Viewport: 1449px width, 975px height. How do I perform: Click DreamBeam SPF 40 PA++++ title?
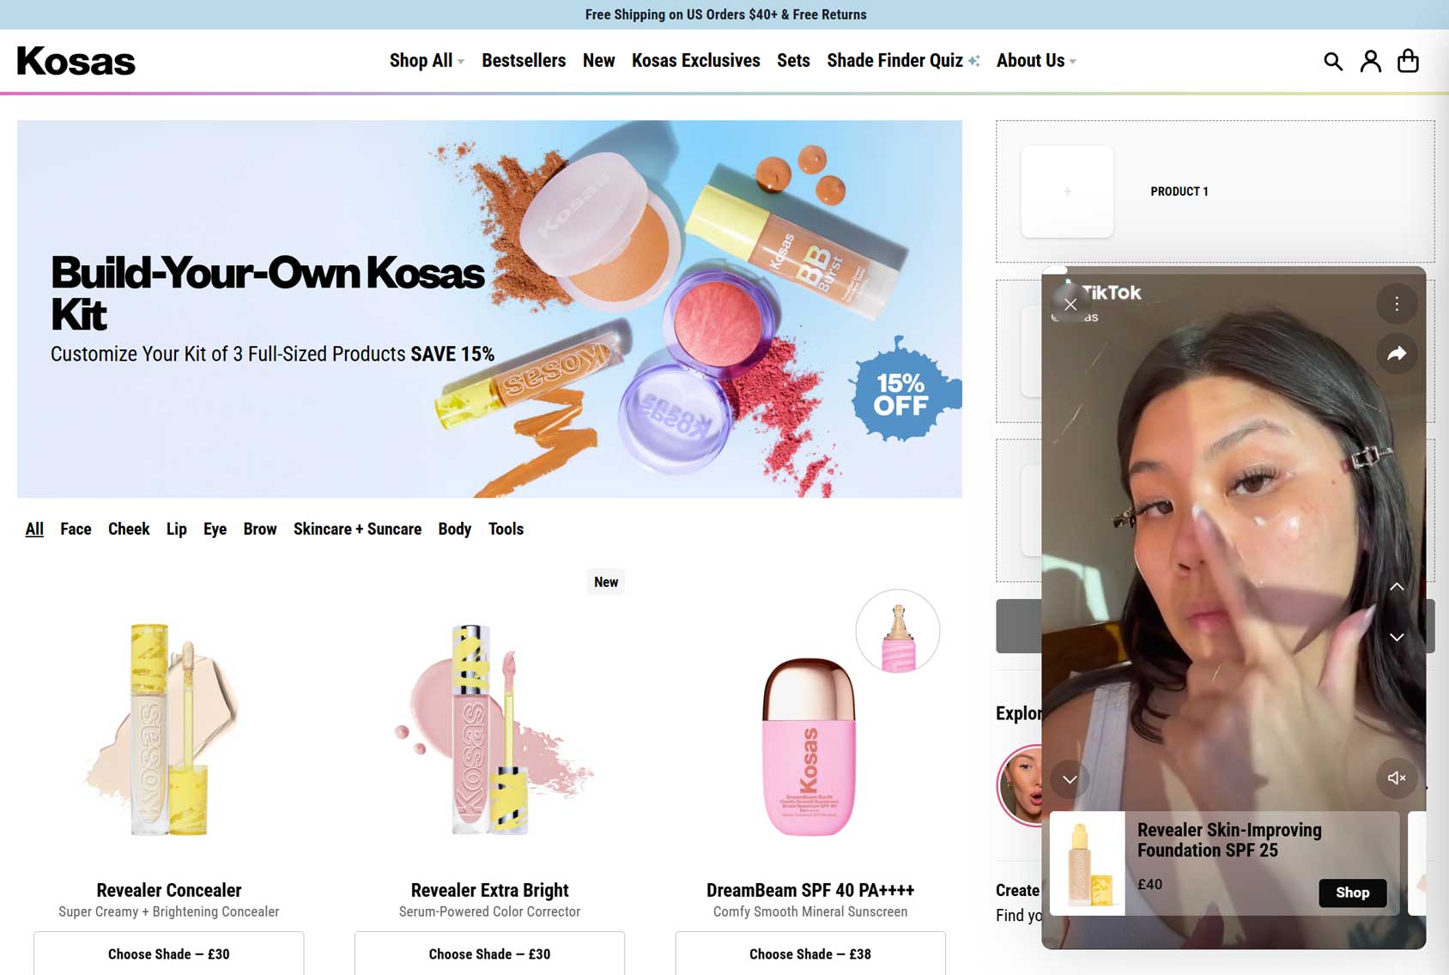[810, 890]
